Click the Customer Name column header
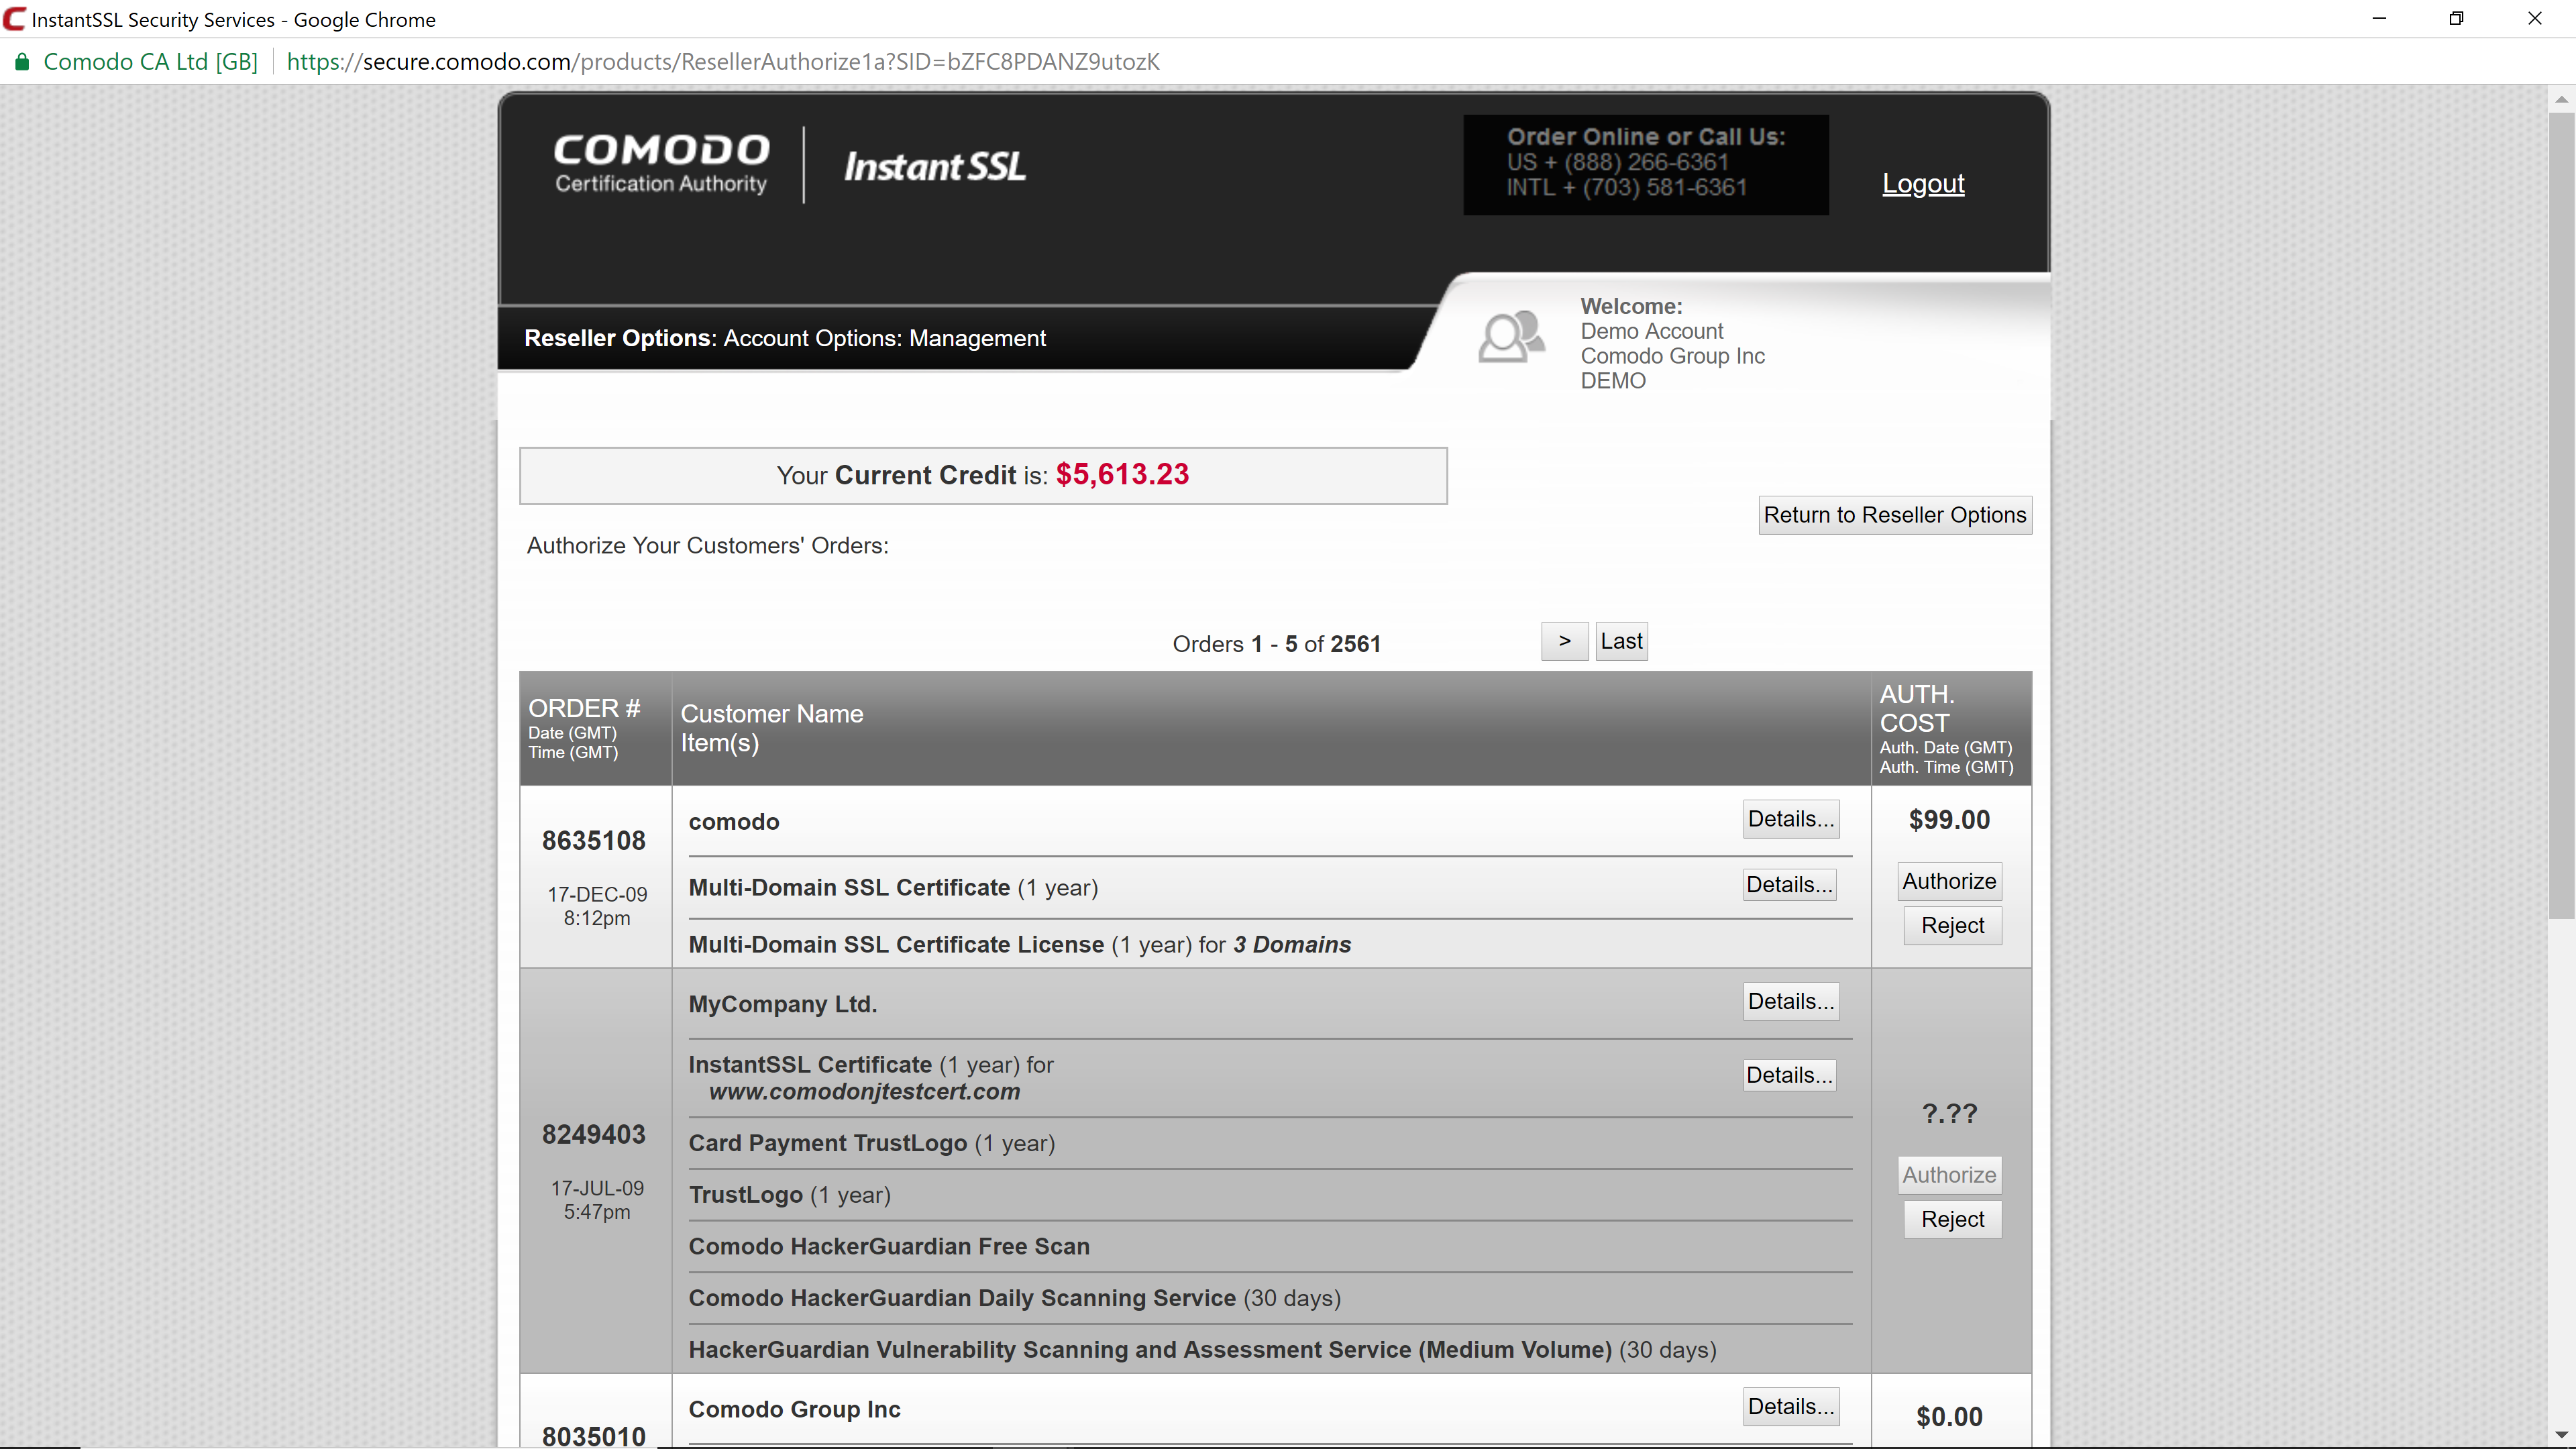 (772, 714)
